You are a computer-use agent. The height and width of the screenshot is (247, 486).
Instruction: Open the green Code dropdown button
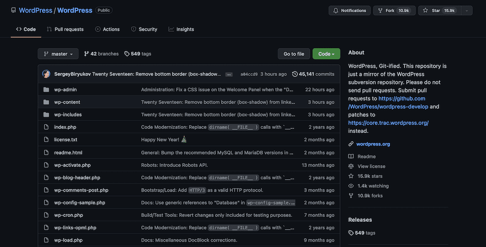[x=326, y=53]
